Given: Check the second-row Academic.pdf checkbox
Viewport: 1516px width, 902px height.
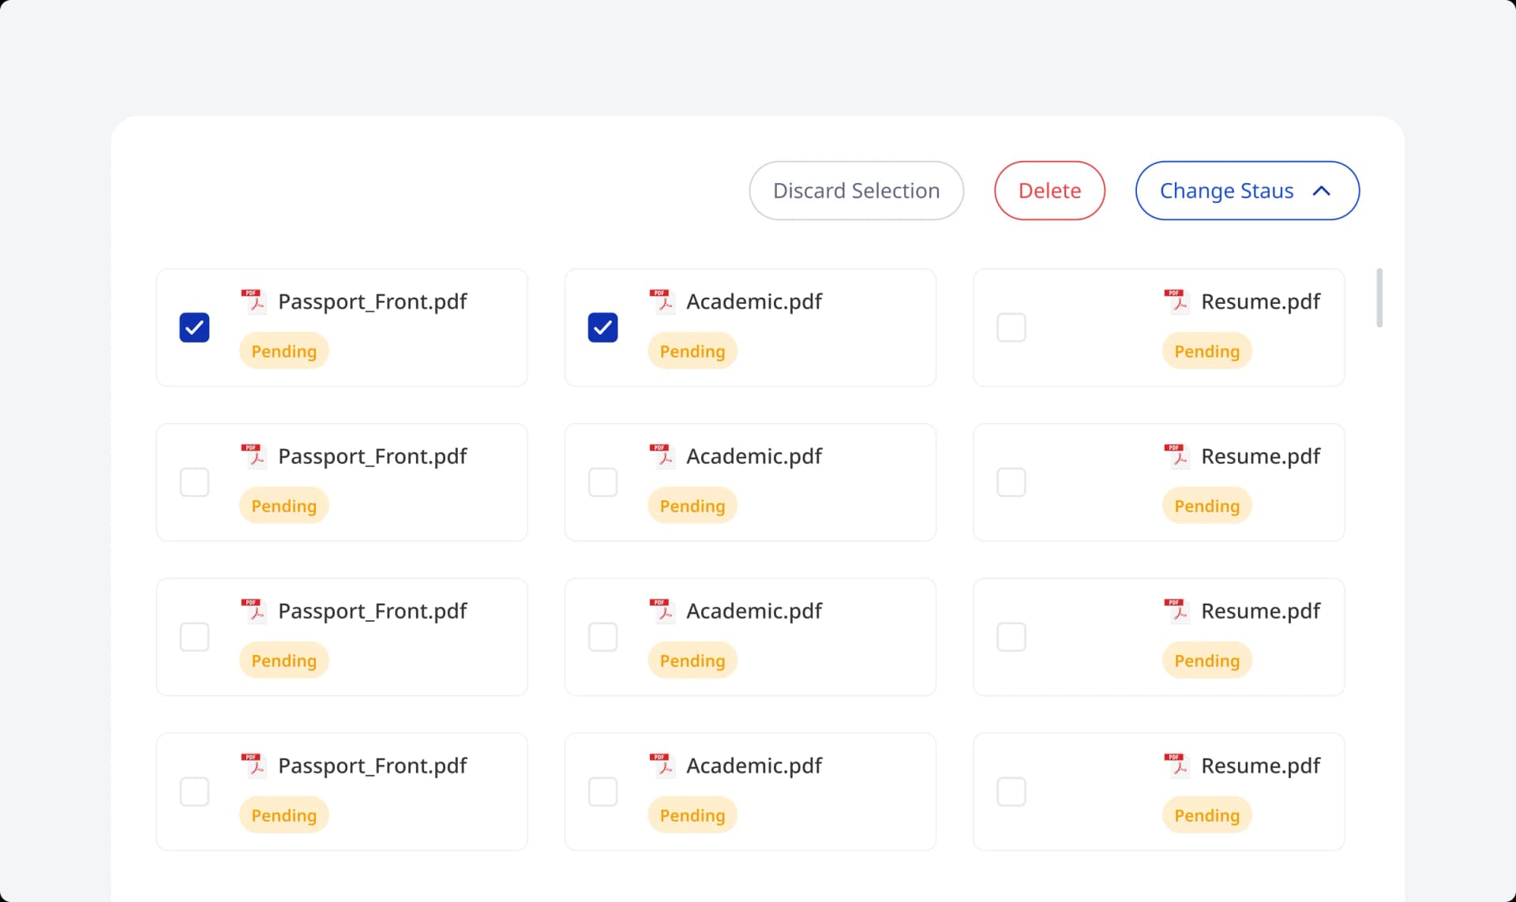Looking at the screenshot, I should pos(602,481).
